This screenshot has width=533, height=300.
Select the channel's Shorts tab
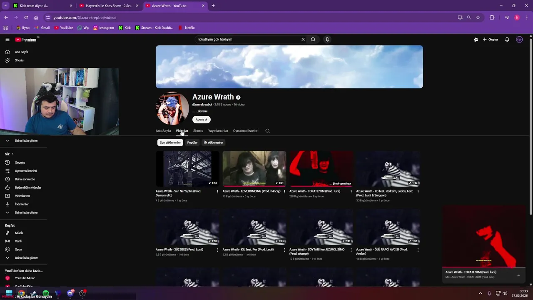[x=198, y=131]
